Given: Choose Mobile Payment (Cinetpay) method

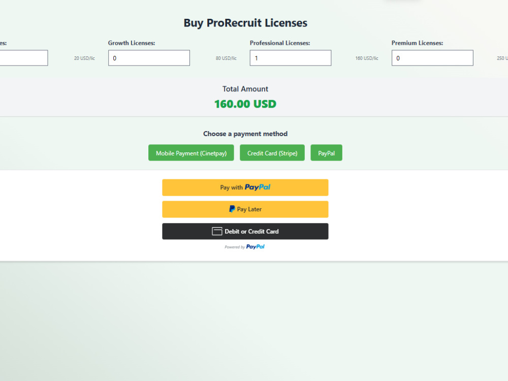Looking at the screenshot, I should (x=191, y=153).
